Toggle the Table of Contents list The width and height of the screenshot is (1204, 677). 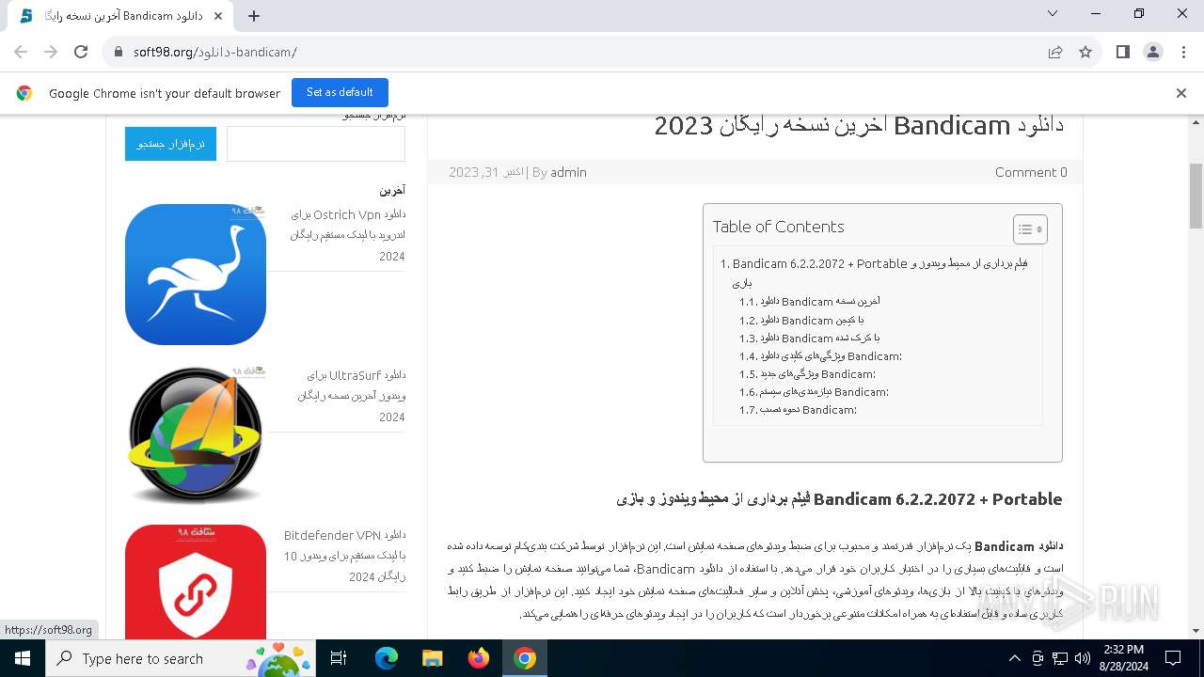pyautogui.click(x=1030, y=228)
